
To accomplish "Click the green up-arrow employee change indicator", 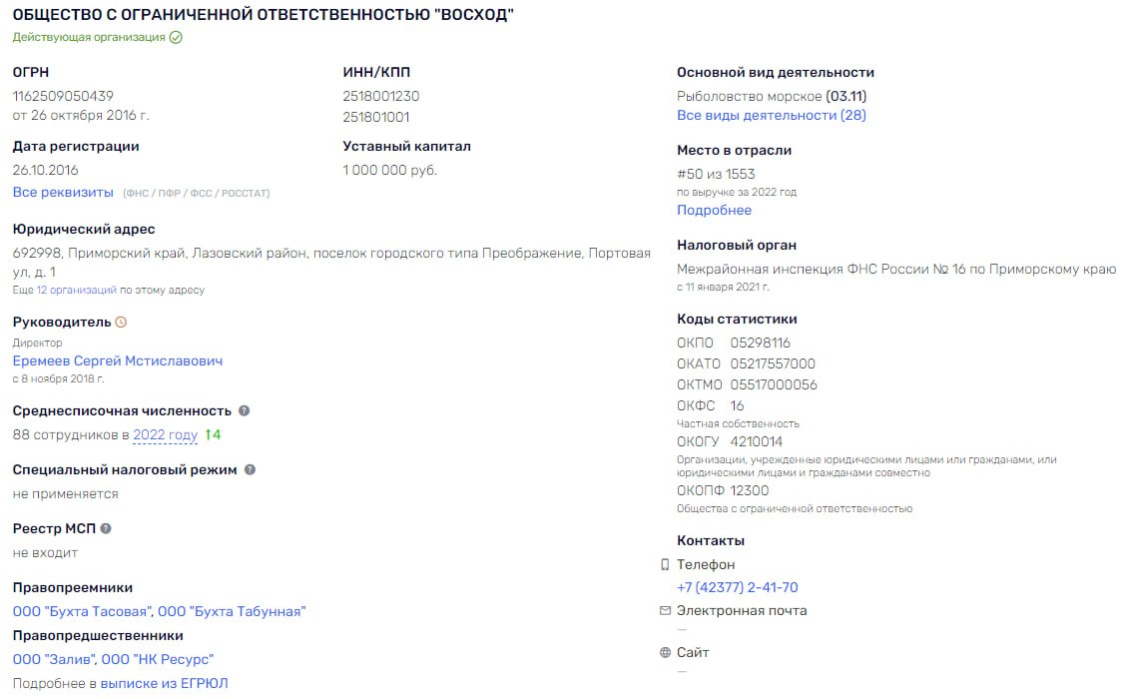I will click(214, 434).
